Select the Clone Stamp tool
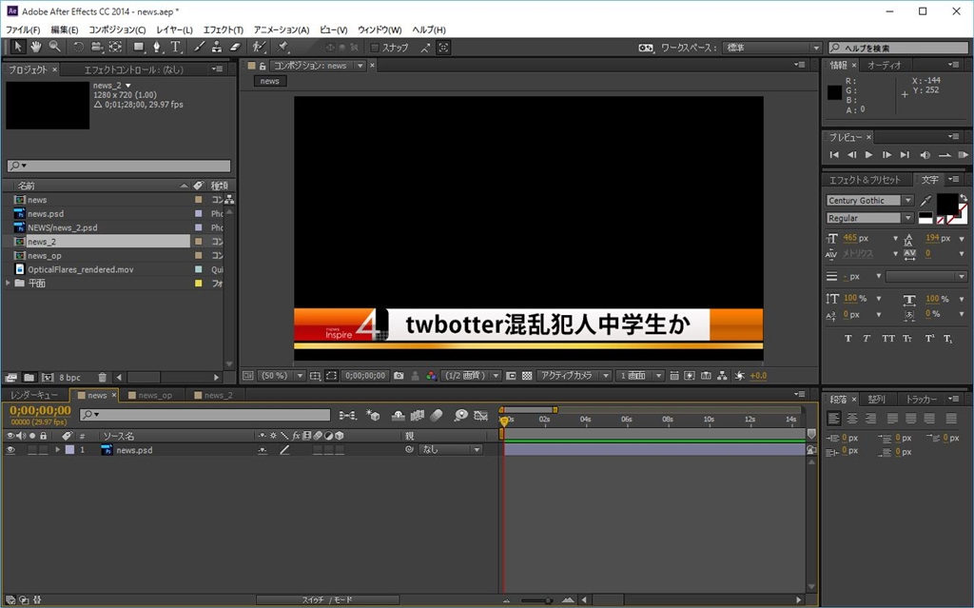The width and height of the screenshot is (974, 608). [217, 47]
